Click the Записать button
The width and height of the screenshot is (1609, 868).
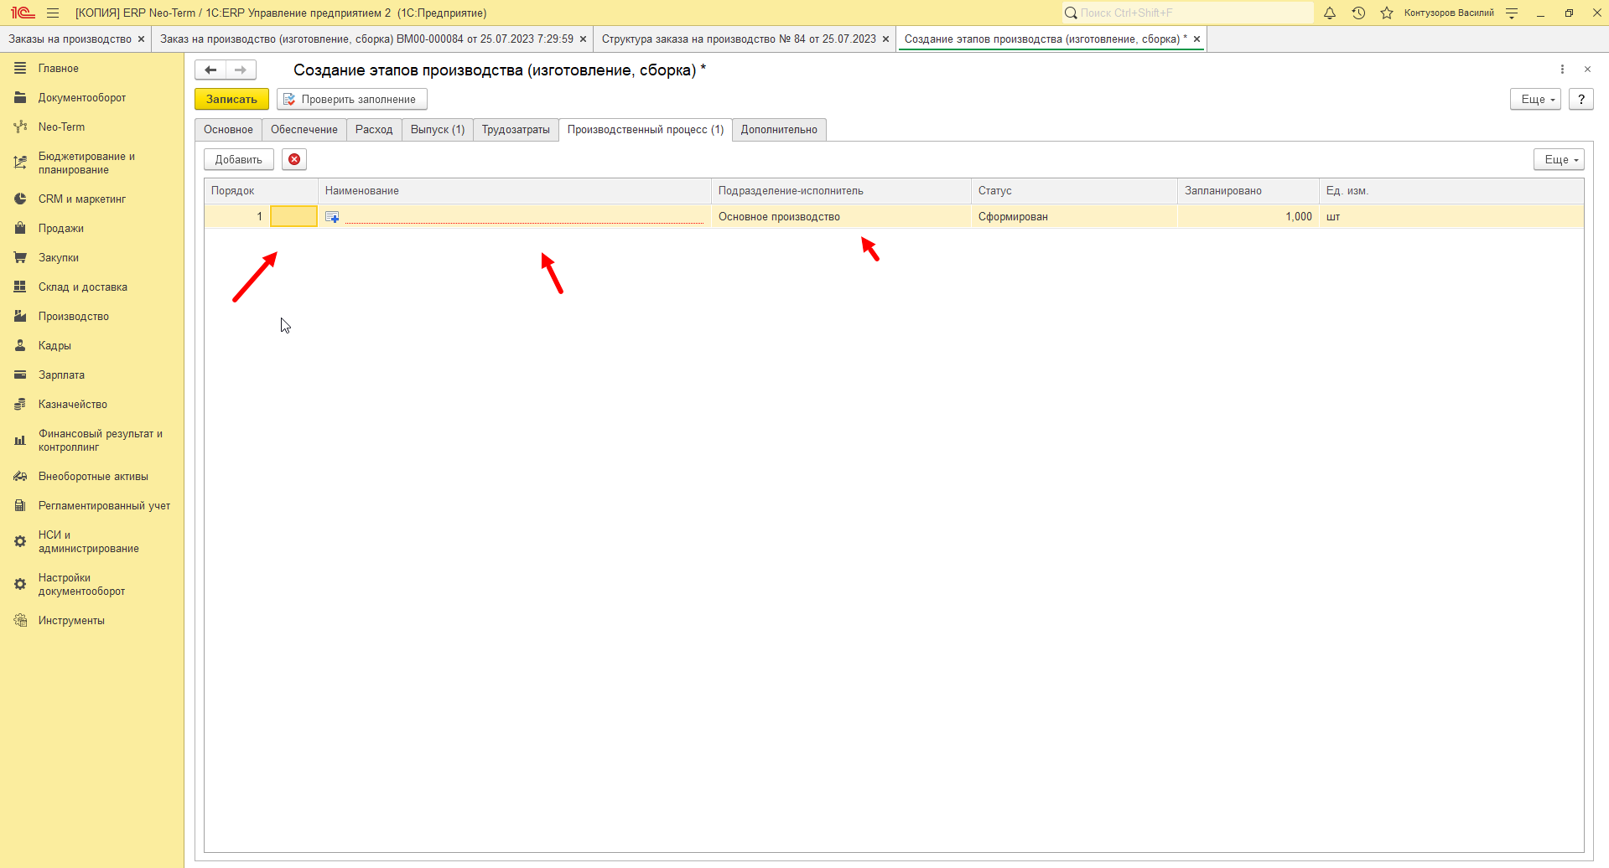coord(231,99)
